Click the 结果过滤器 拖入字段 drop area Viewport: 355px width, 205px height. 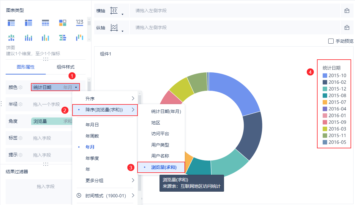point(45,187)
